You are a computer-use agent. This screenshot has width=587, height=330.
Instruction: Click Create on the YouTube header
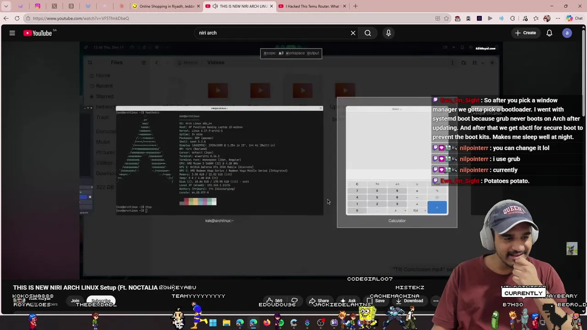525,33
